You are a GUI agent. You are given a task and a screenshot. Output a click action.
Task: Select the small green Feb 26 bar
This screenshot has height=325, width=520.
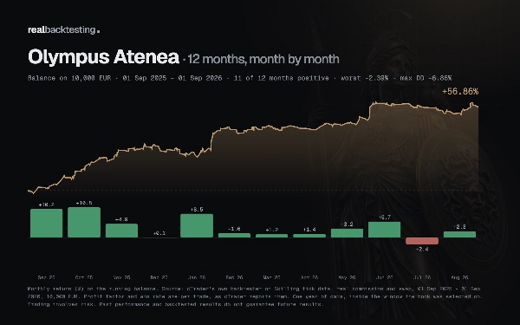pos(235,235)
